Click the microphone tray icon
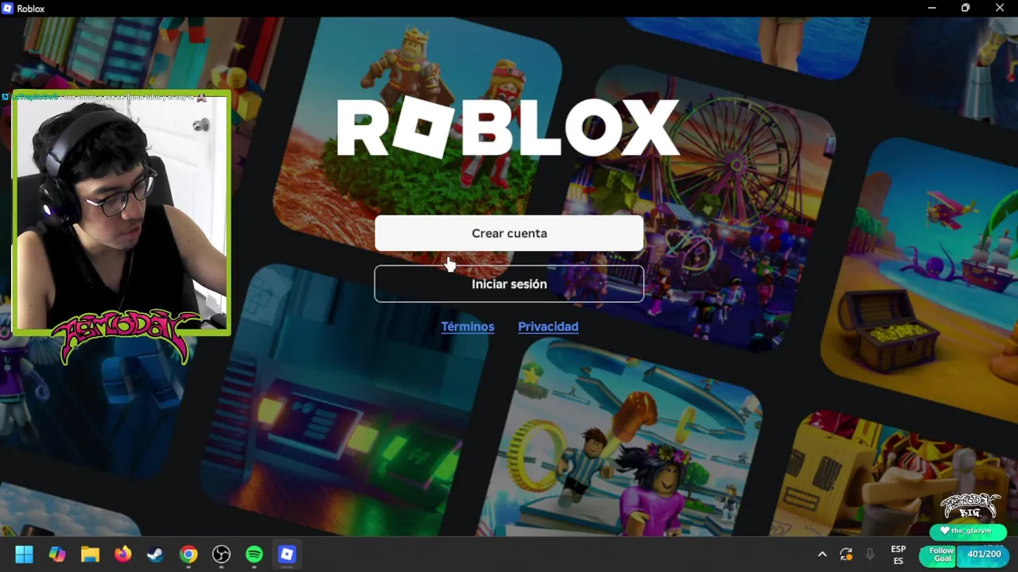Image resolution: width=1018 pixels, height=572 pixels. click(x=870, y=555)
